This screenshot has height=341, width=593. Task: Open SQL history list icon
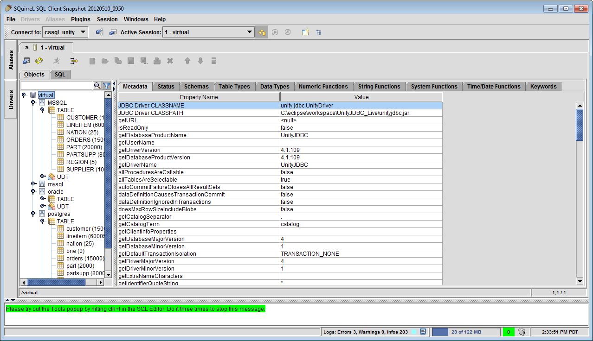point(213,61)
